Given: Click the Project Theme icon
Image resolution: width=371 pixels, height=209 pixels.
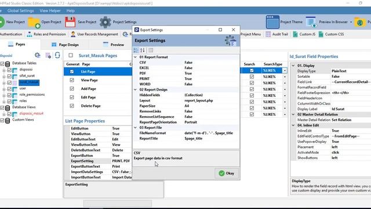Looking at the screenshot, I should 272,22.
